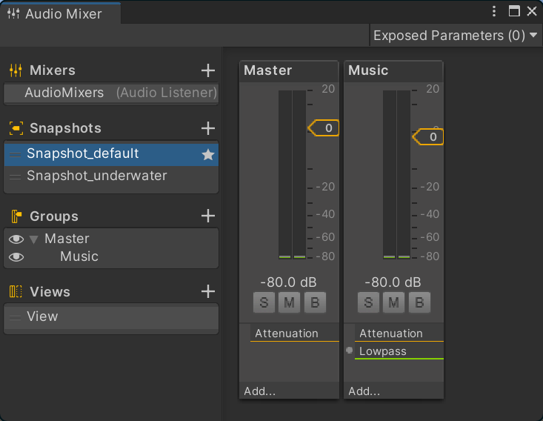This screenshot has width=543, height=421.
Task: Select the Snapshot_underwater snapshot
Action: [x=96, y=176]
